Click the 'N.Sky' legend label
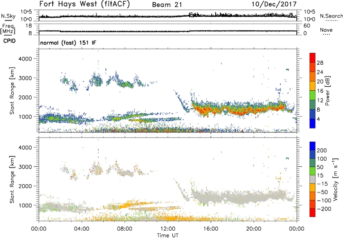343x238 pixels. (8, 16)
